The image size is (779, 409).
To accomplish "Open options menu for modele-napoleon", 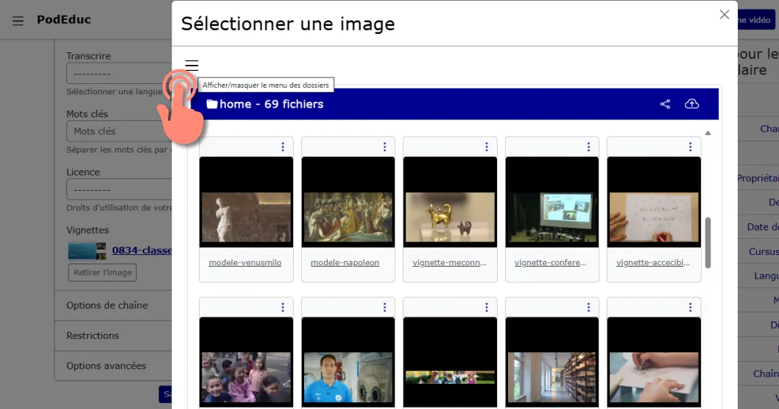I will (x=384, y=147).
